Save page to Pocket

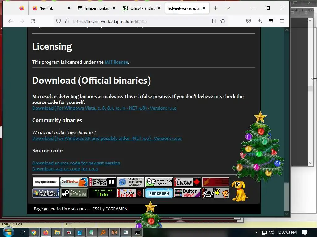[x=249, y=21]
